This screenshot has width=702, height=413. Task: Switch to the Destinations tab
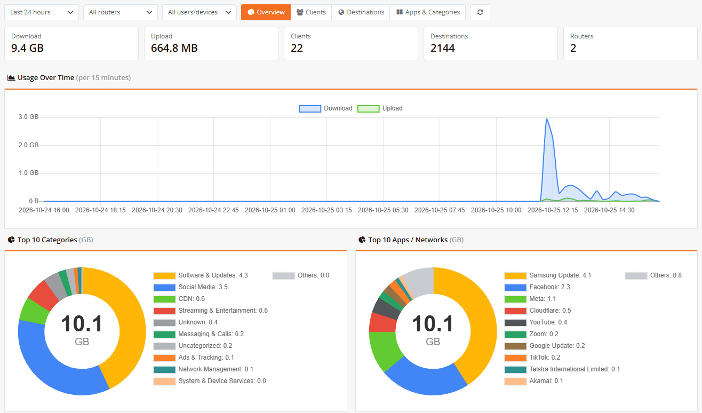click(x=361, y=12)
